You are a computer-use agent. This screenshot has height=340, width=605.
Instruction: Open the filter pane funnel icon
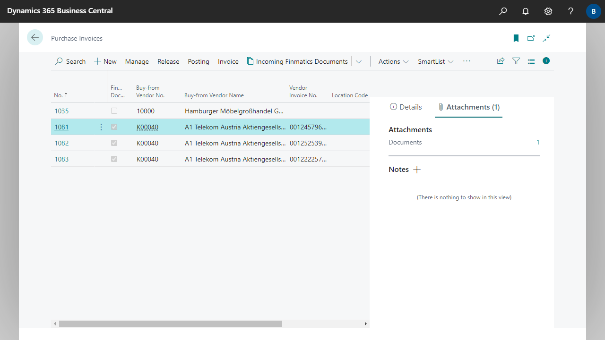[x=516, y=61]
